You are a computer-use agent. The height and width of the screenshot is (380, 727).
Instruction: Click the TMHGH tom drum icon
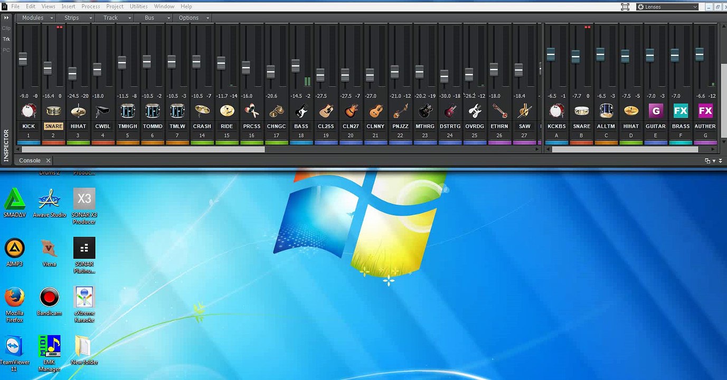(128, 111)
